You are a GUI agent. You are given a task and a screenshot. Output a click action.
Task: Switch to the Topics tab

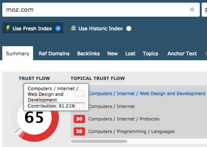[150, 54]
